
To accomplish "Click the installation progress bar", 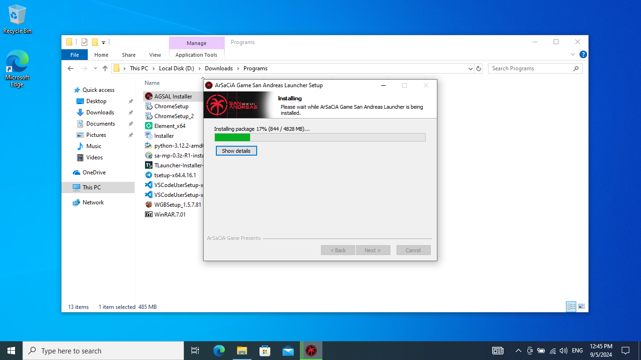I will point(320,137).
